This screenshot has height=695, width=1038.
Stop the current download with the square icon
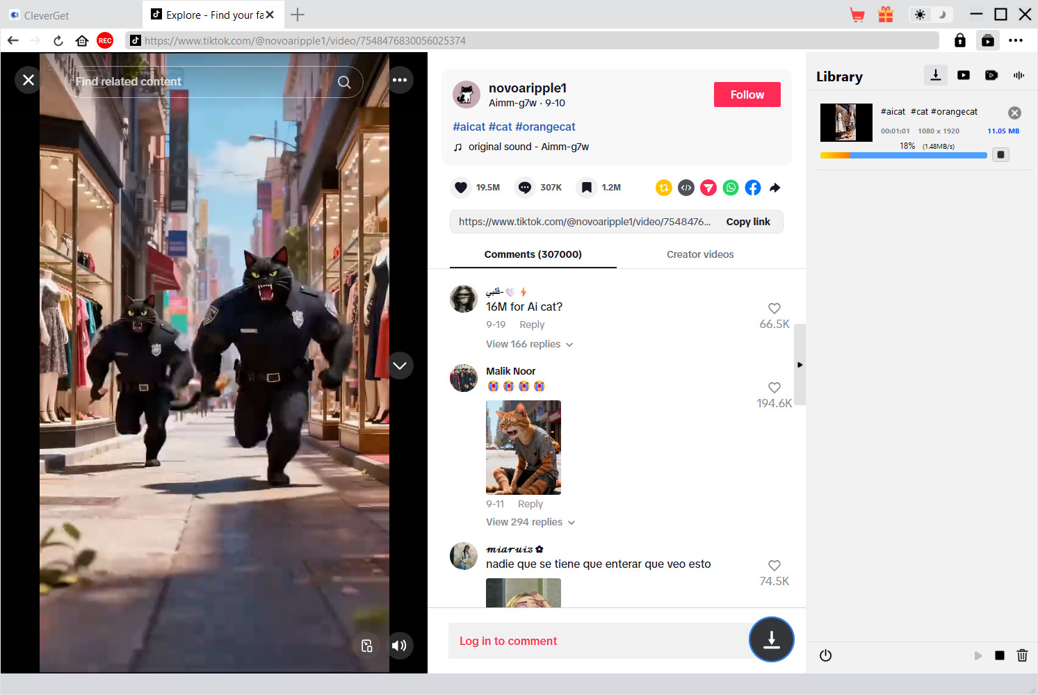(1000, 154)
